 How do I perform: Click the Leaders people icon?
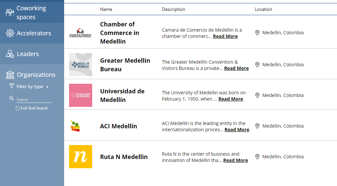coord(10,54)
